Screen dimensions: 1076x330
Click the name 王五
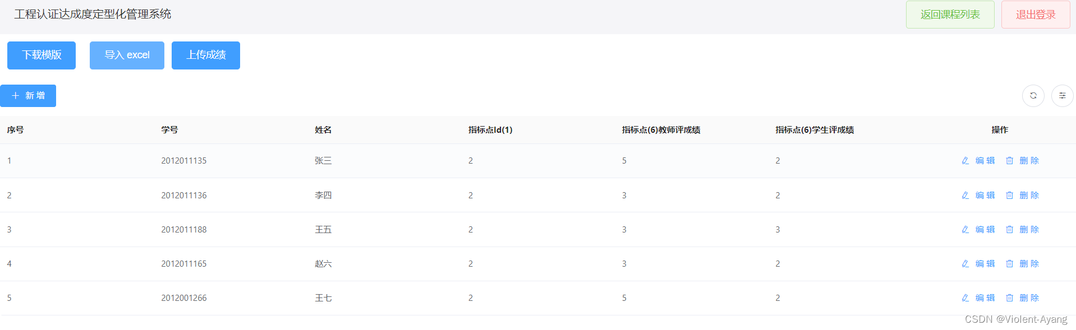pyautogui.click(x=323, y=230)
